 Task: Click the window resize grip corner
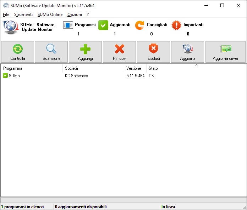click(245, 208)
